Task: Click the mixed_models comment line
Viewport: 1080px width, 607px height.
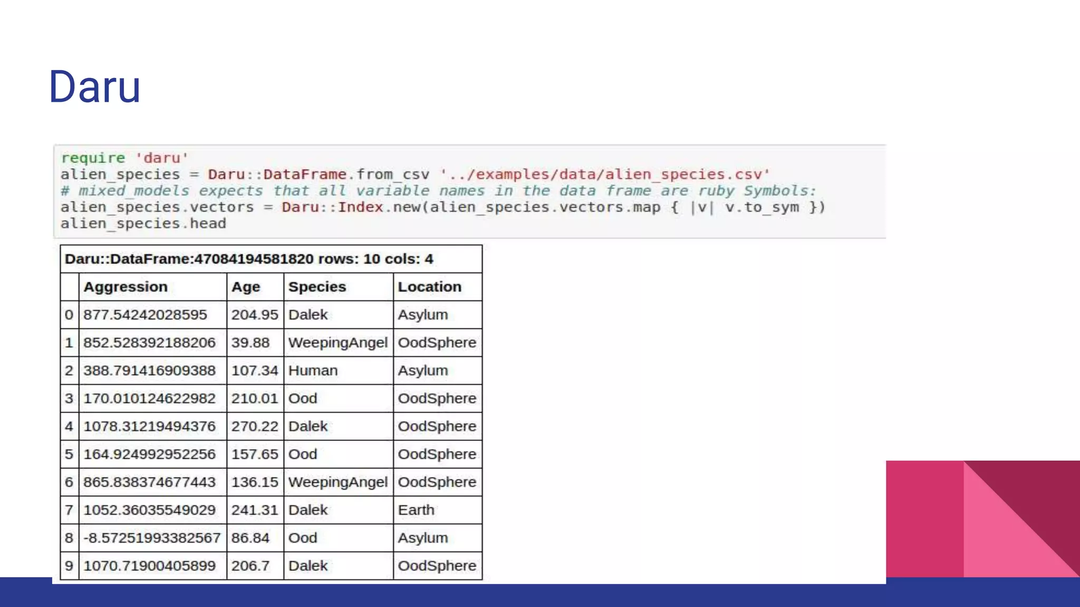Action: (438, 191)
